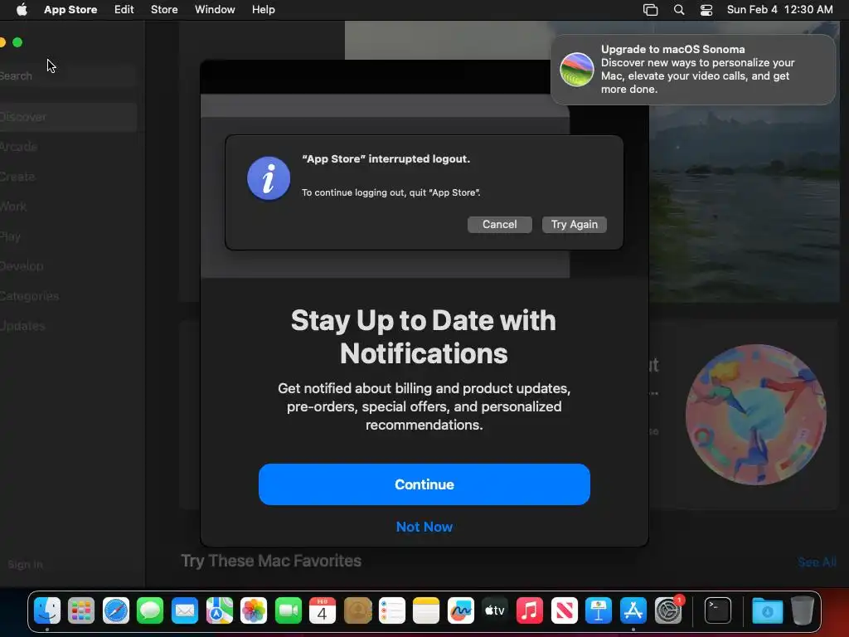Open Trash in the Dock

click(803, 611)
